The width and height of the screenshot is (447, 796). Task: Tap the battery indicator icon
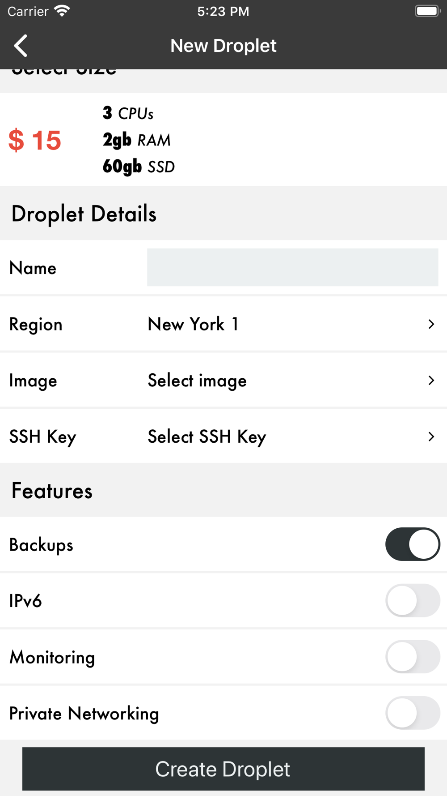pos(427,11)
